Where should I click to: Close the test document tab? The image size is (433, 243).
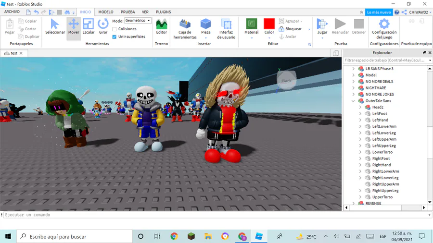coord(21,53)
